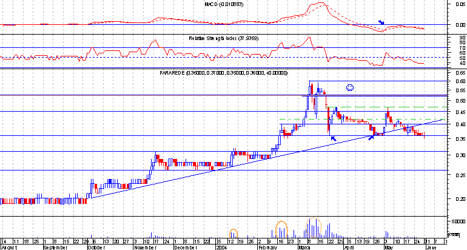Click price axis label 0.40
The width and height of the screenshot is (467, 250).
460,124
